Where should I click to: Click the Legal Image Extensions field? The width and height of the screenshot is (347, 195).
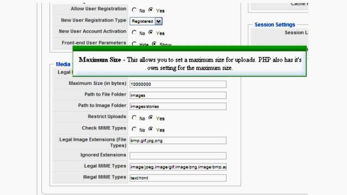tap(178, 140)
